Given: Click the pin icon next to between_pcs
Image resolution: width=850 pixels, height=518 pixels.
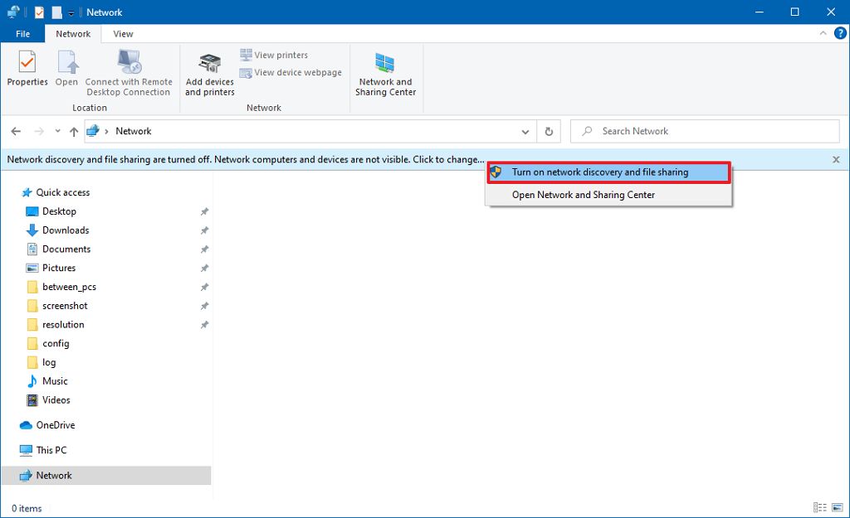Looking at the screenshot, I should point(204,288).
